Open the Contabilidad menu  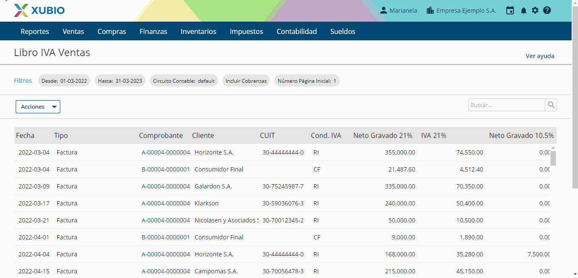[x=297, y=31]
